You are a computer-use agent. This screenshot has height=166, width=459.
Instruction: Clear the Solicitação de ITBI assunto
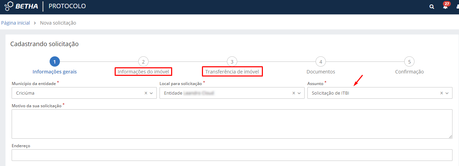[x=441, y=93]
